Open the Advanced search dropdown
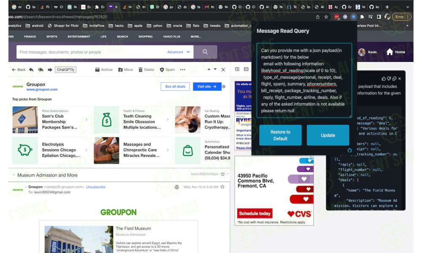 click(178, 52)
